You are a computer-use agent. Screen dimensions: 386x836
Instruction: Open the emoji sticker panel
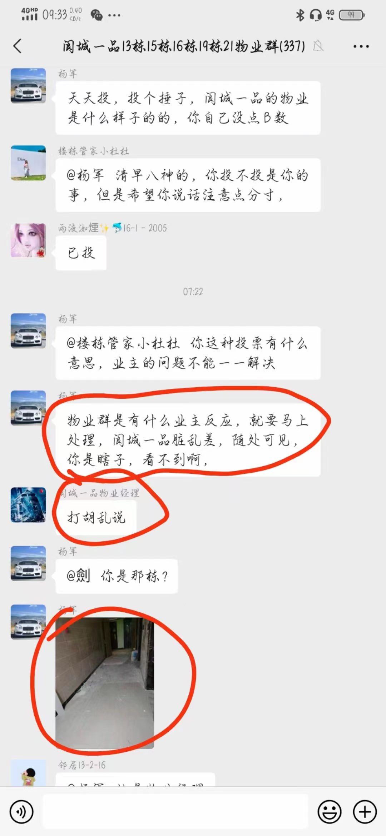329,812
